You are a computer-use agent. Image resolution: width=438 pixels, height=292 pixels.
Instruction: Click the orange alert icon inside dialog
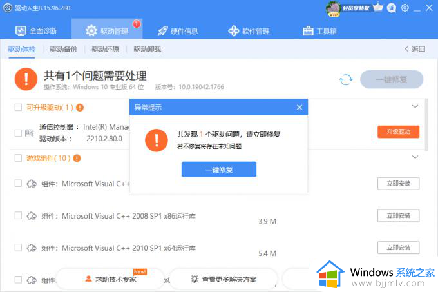coord(157,141)
